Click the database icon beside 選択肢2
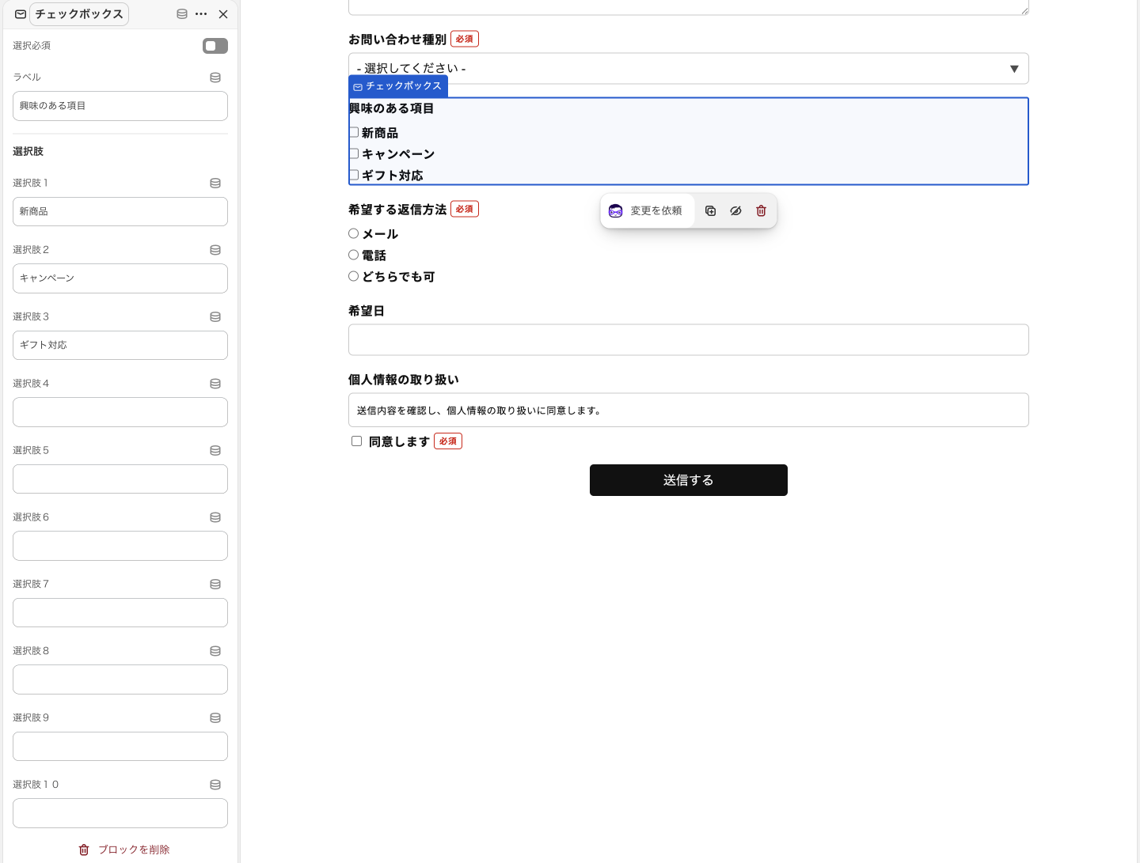Viewport: 1140px width, 863px height. point(215,250)
